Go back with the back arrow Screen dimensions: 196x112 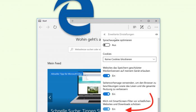(x=41, y=27)
